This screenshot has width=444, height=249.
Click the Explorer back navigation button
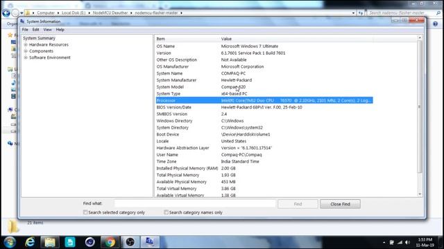(6, 13)
